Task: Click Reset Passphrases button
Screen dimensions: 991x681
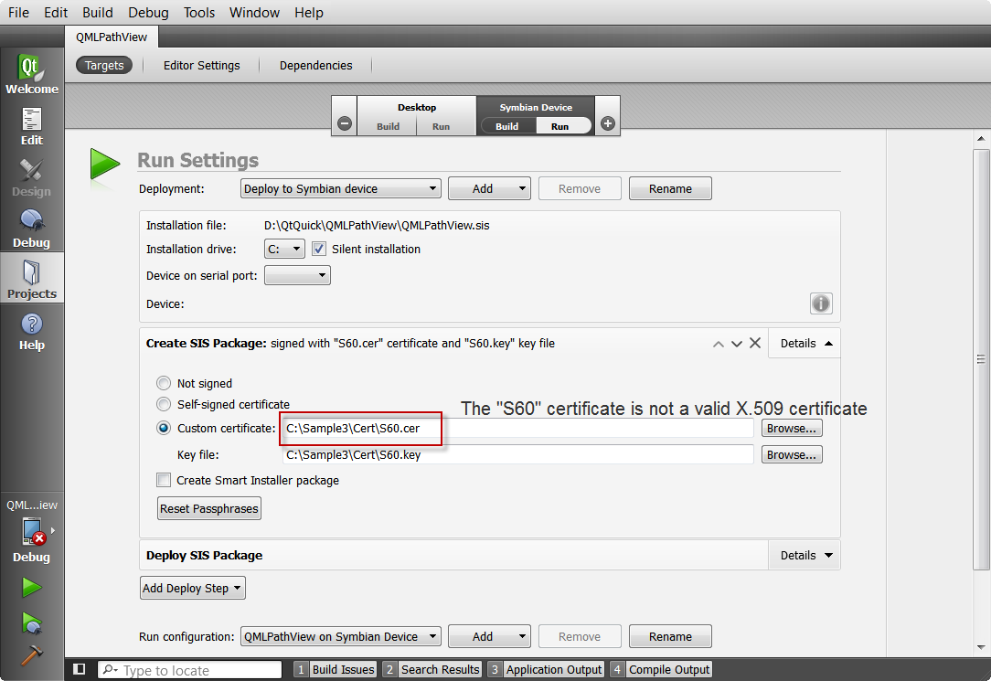Action: click(x=209, y=508)
